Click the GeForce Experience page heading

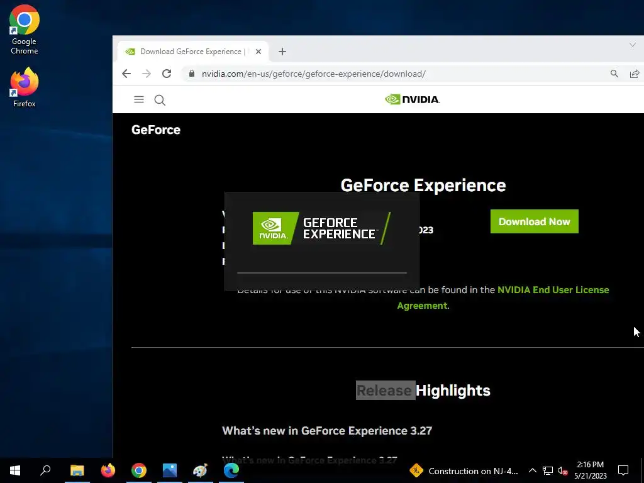(x=423, y=186)
